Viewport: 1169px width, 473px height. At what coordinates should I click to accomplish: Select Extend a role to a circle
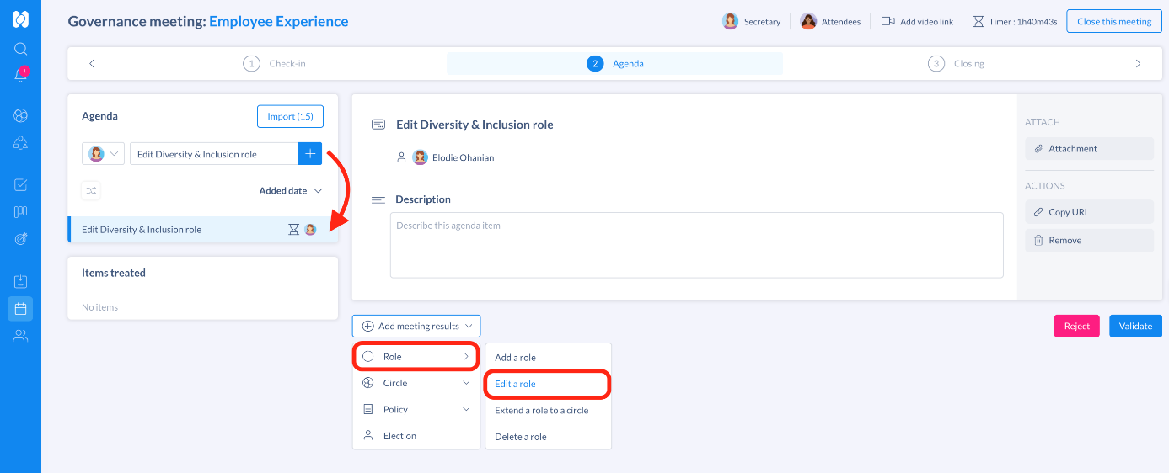(x=548, y=411)
